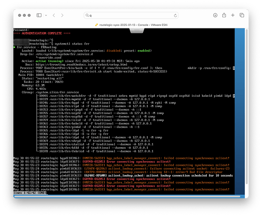The width and height of the screenshot is (262, 216).
Task: Click 'active (running)' green status
Action: (50, 61)
